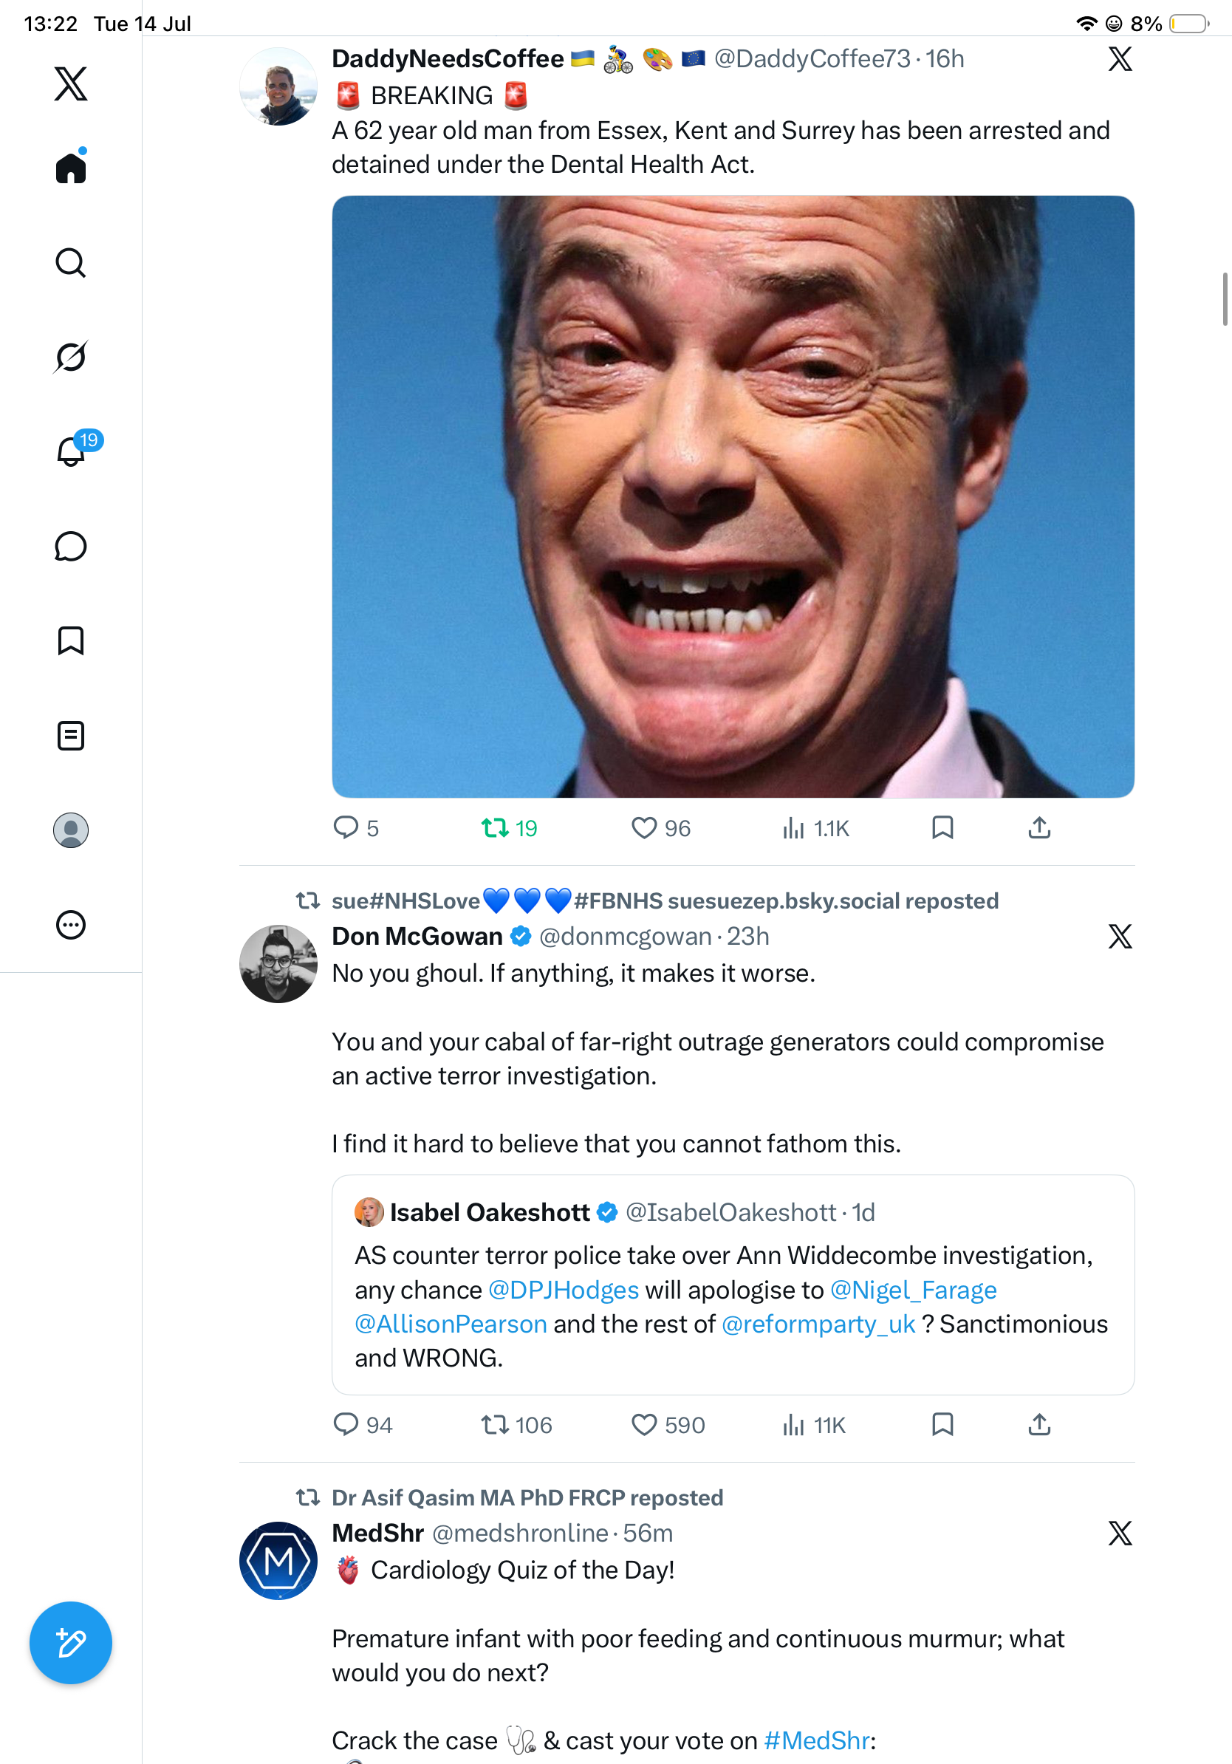Open X icon menu on MedShr post
Viewport: 1232px width, 1764px height.
point(1120,1533)
